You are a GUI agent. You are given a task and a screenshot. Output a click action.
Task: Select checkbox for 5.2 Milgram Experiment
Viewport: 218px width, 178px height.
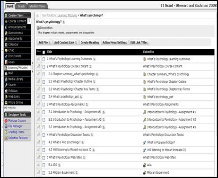pos(44,173)
